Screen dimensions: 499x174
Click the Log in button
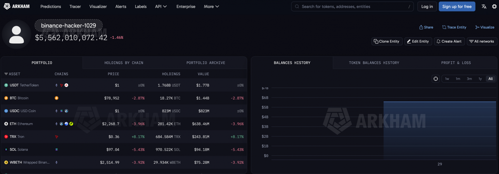[427, 6]
